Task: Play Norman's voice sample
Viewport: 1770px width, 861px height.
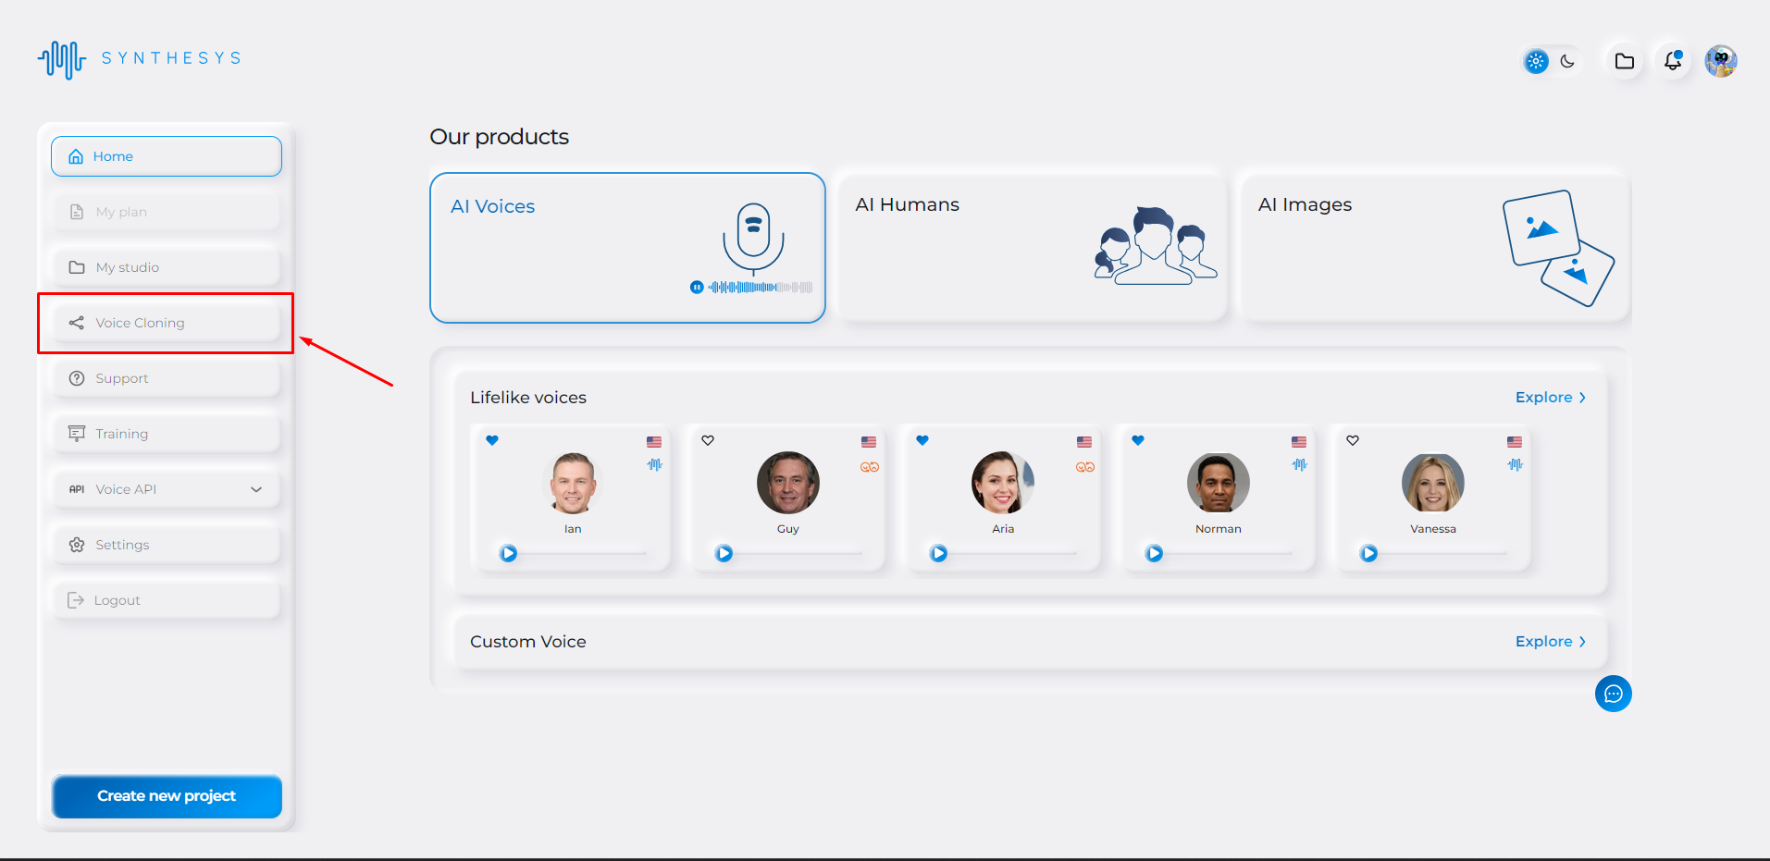Action: [1155, 553]
